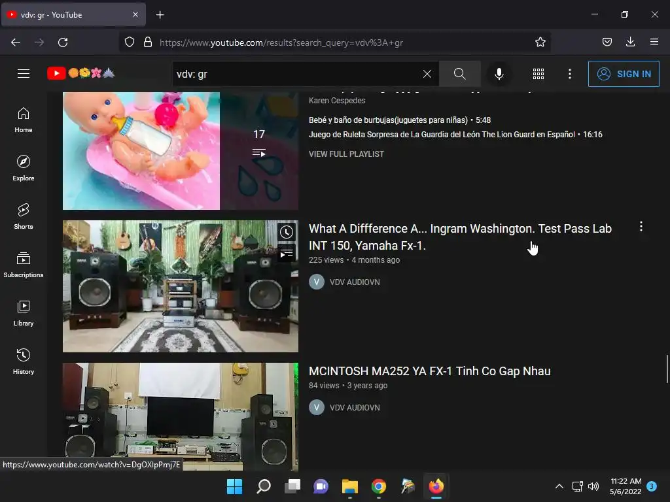Open Save to Pocket icon
Screen dimensions: 670x502
pos(607,42)
